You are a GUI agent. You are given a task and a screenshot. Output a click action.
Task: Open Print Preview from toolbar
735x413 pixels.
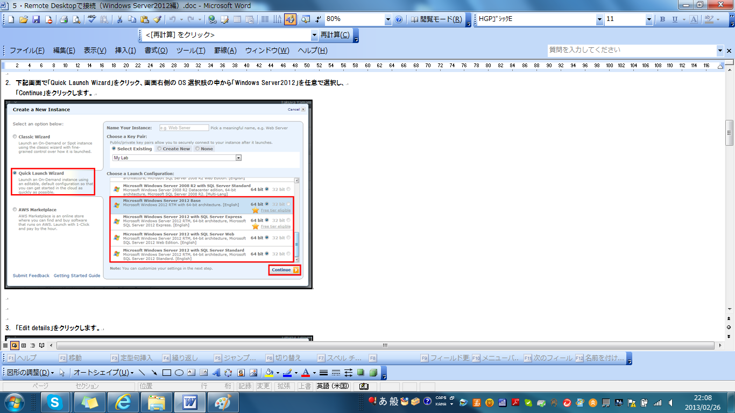coord(76,19)
